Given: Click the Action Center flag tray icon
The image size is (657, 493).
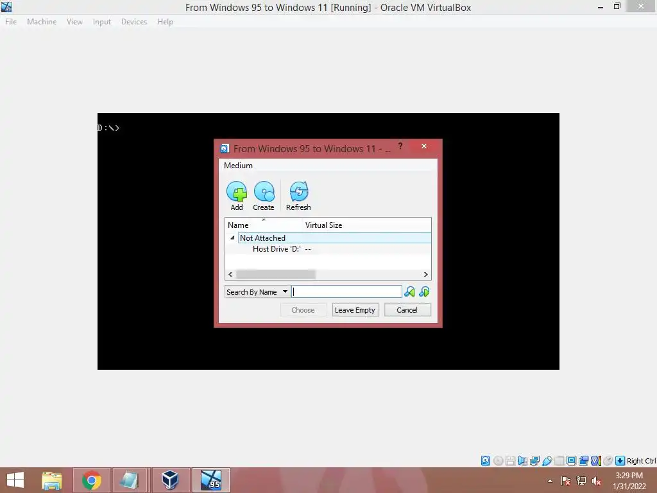Looking at the screenshot, I should coord(565,481).
